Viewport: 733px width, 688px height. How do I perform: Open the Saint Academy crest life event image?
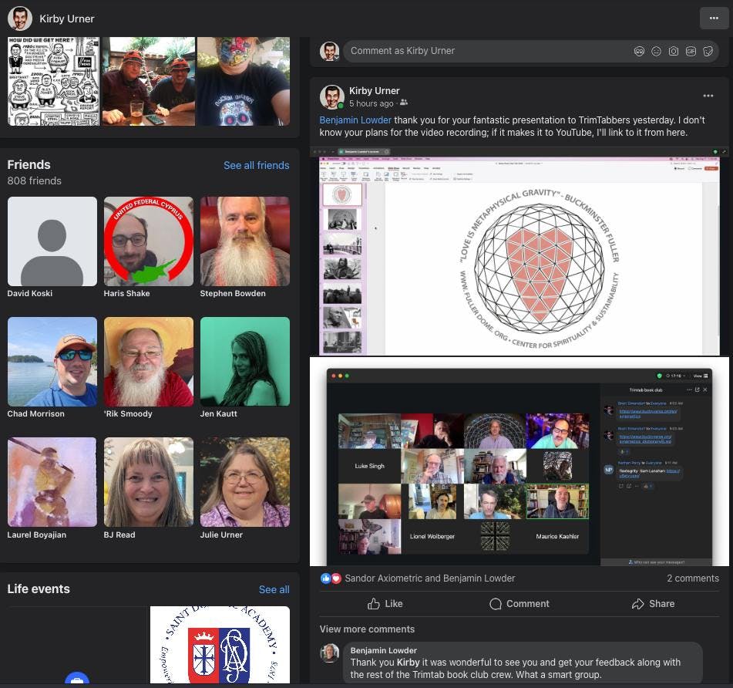point(220,645)
